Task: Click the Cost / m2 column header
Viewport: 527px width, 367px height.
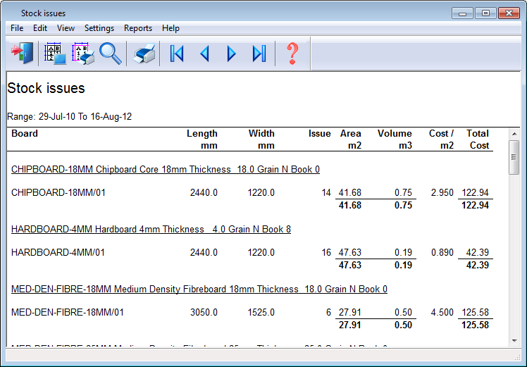Action: coord(441,139)
